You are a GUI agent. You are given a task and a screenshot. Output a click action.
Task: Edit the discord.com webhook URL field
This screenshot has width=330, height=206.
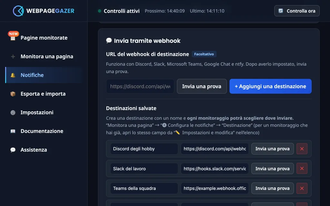tap(215, 149)
